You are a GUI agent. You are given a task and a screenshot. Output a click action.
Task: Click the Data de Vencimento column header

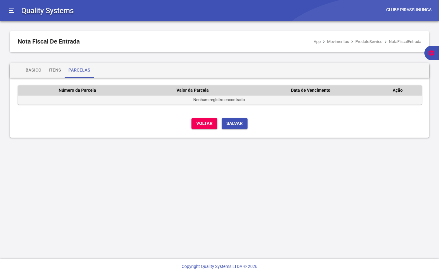point(310,90)
